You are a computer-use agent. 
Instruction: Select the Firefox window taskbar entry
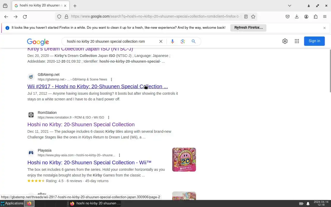[95, 203]
